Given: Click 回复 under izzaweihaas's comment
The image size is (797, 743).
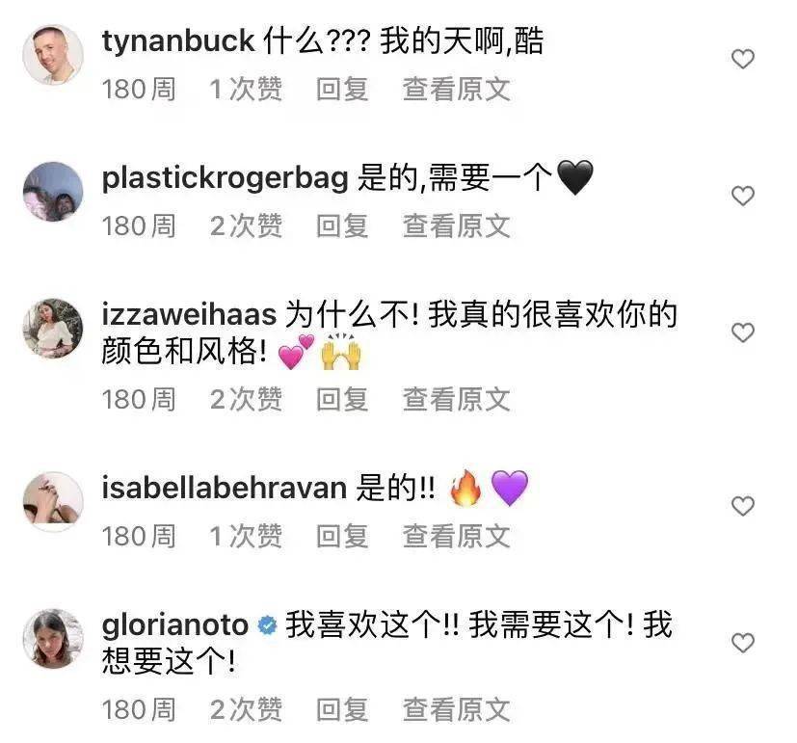Looking at the screenshot, I should point(342,400).
